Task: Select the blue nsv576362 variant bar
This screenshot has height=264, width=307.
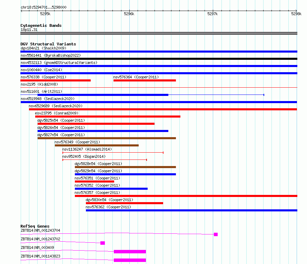Action: click(x=192, y=210)
